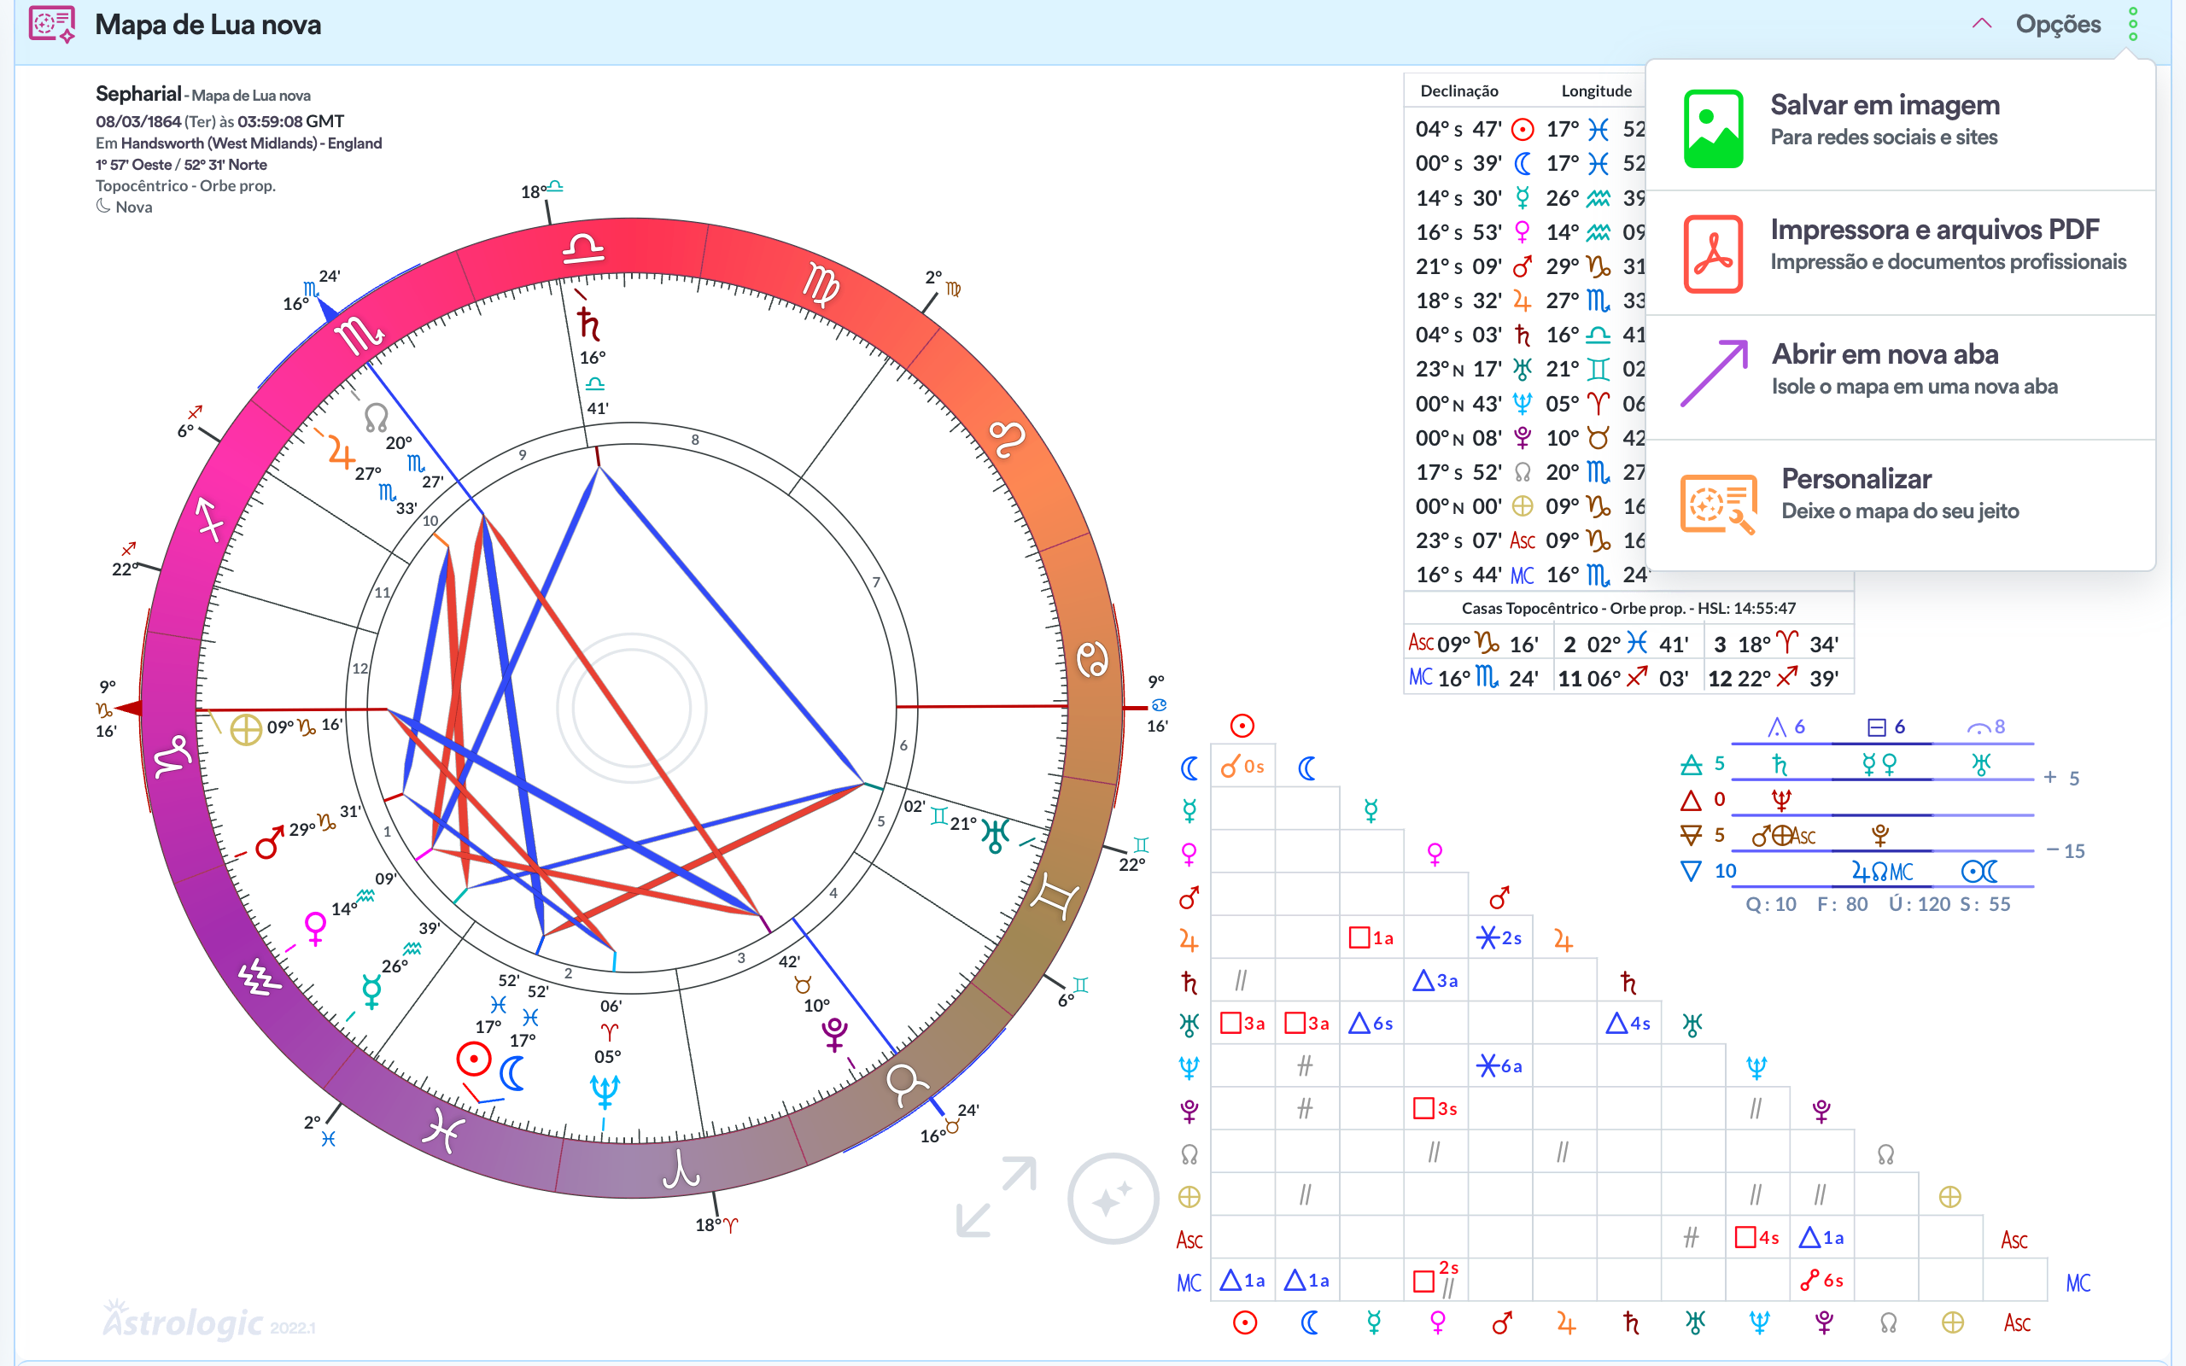Click the green three-dots options icon
This screenshot has width=2186, height=1366.
click(x=2133, y=25)
